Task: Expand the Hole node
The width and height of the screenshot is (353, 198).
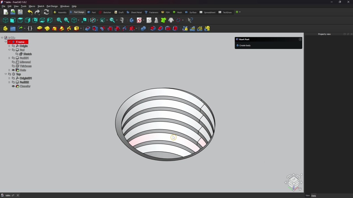Action: coord(9,70)
